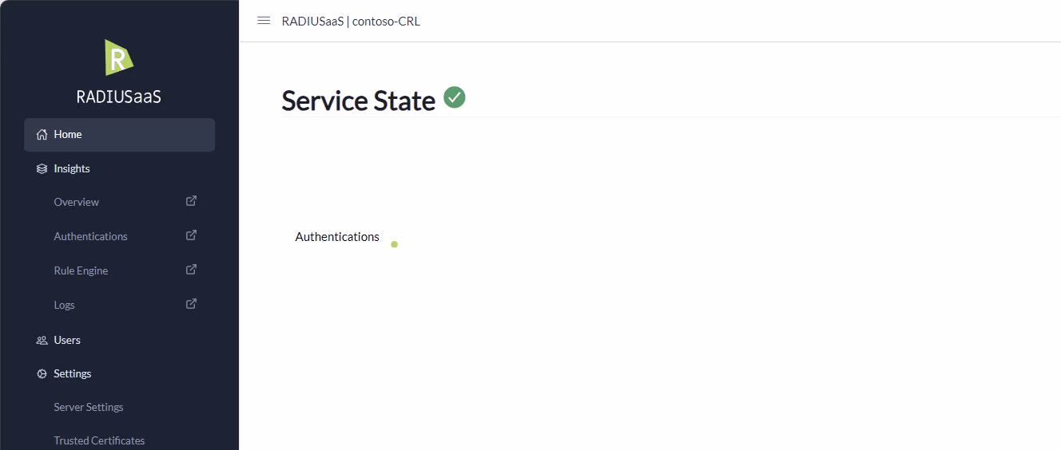Open the Users menu item
This screenshot has width=1061, height=450.
67,341
